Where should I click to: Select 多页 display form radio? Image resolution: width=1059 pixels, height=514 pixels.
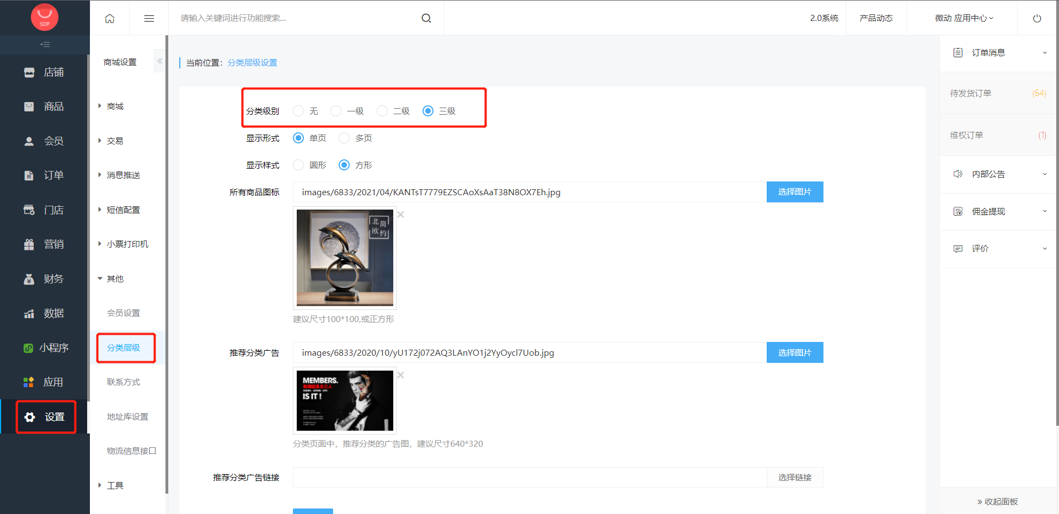[x=344, y=138]
